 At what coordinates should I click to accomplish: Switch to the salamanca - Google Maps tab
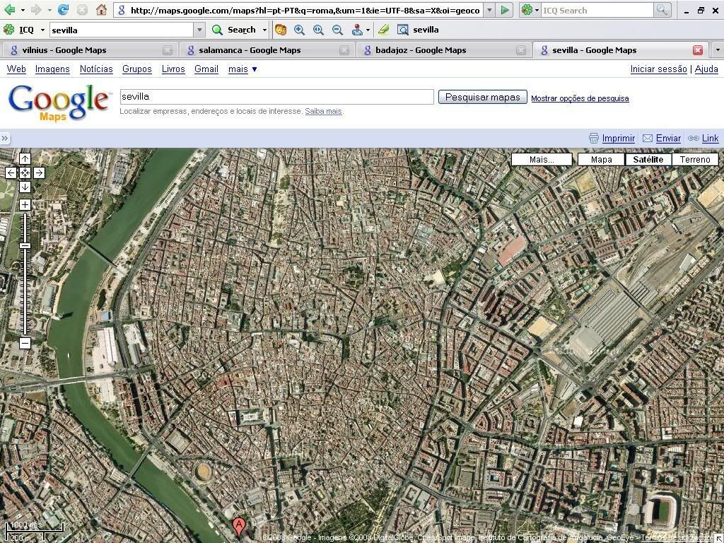click(250, 50)
